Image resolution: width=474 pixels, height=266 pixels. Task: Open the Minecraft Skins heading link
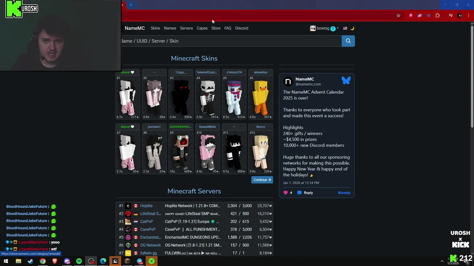[194, 58]
